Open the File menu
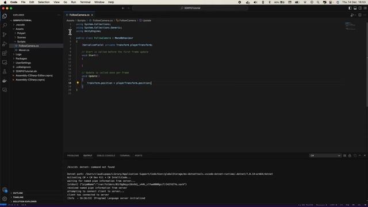 (x=23, y=2)
